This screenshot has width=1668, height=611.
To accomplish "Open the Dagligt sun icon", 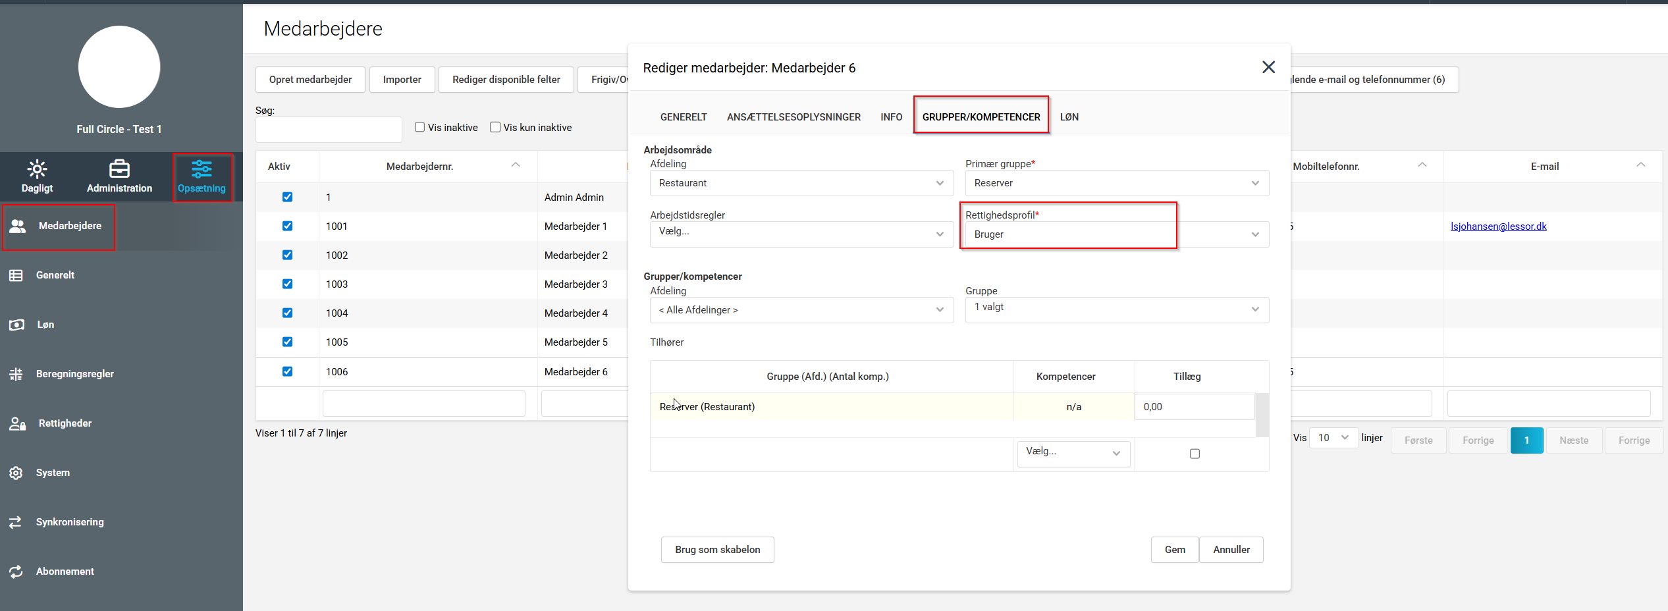I will click(37, 169).
